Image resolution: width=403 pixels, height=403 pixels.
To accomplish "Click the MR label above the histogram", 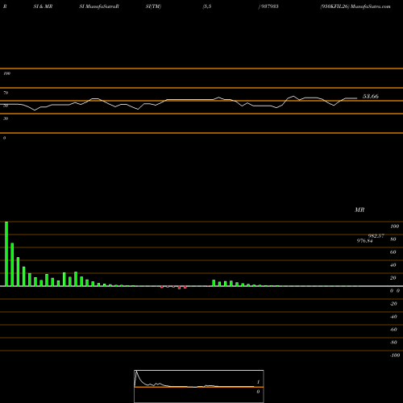I will click(x=359, y=210).
